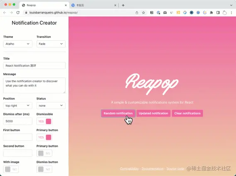Open the mail envelope extension icon

[165, 12]
